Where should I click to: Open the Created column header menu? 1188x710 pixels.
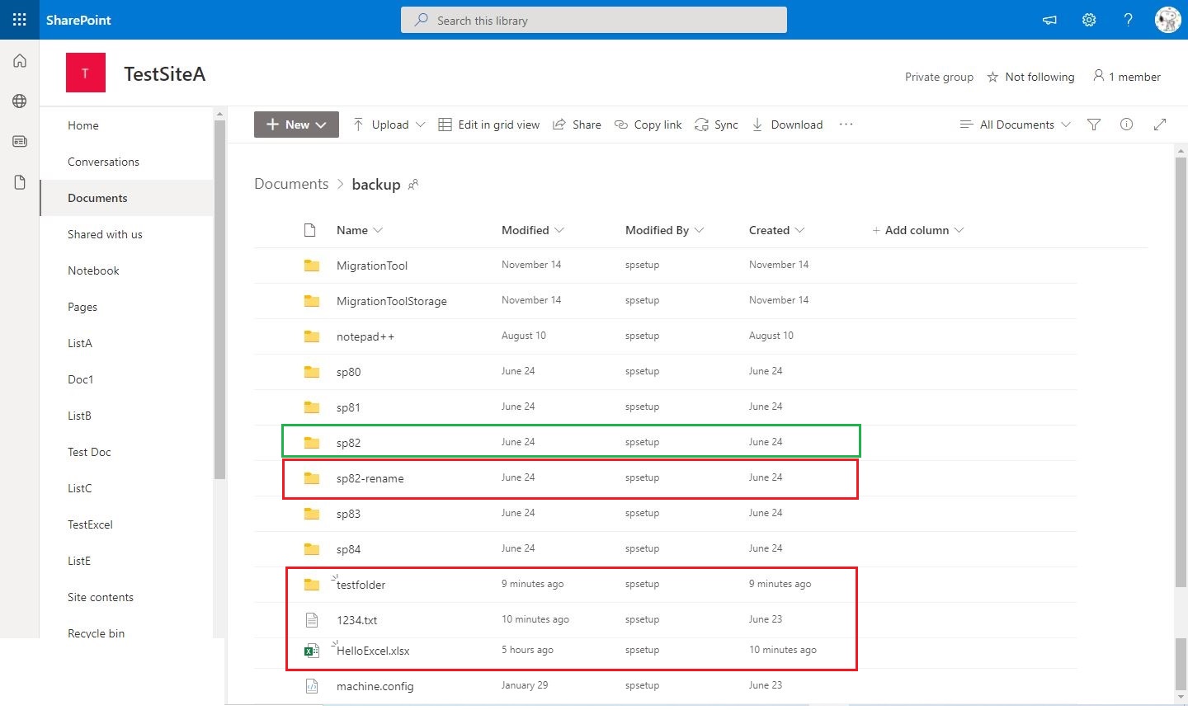point(777,230)
